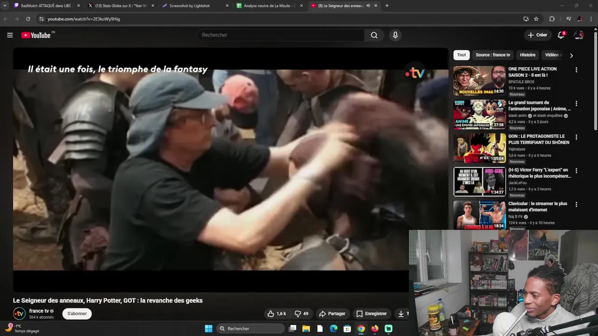Open Victor Ferry L'expert video thumbnail

pos(479,182)
